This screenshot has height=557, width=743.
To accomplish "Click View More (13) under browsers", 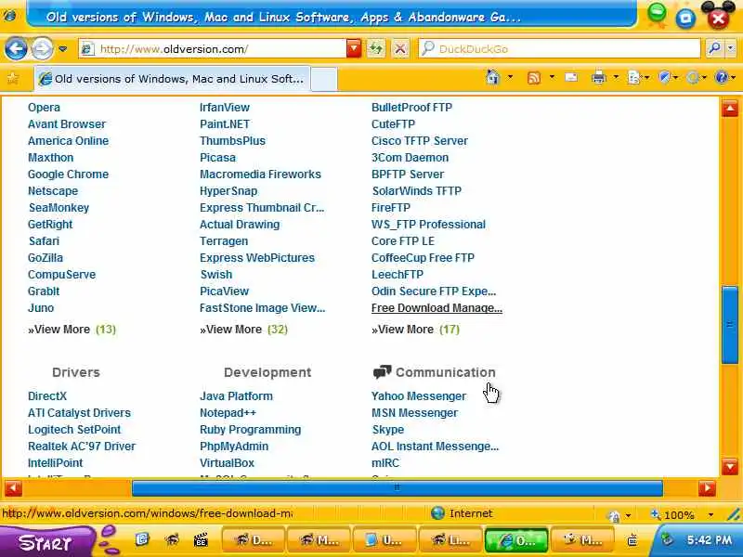I will (72, 330).
